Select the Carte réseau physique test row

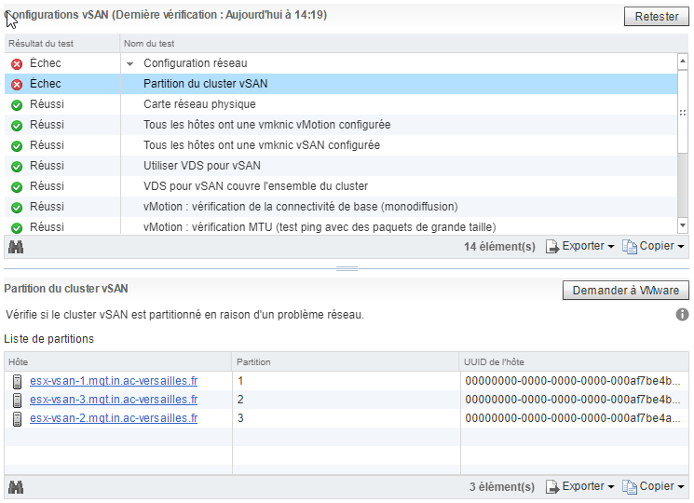341,104
